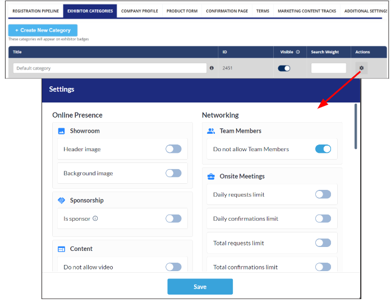391x303 pixels.
Task: Toggle Do not allow video
Action: (x=173, y=267)
